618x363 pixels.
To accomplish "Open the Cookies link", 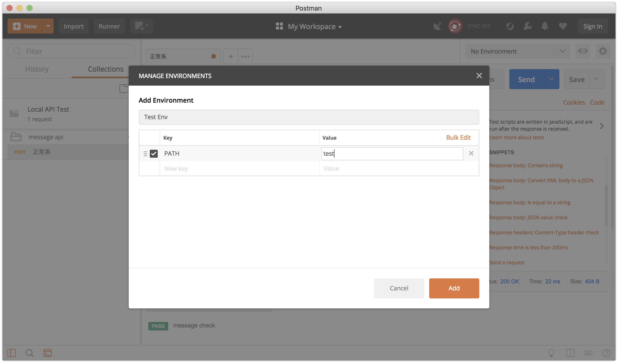I will 574,102.
